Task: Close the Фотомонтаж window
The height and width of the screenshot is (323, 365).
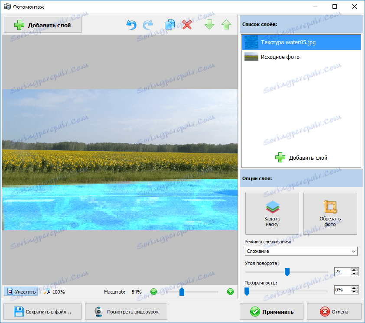Action: [354, 6]
